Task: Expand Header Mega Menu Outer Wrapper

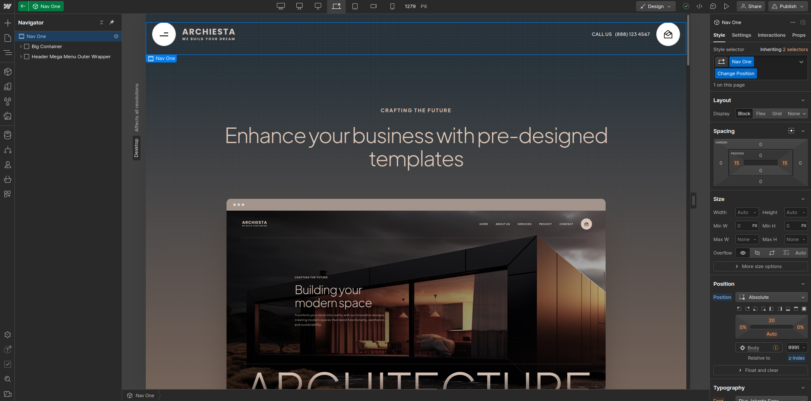Action: tap(21, 57)
